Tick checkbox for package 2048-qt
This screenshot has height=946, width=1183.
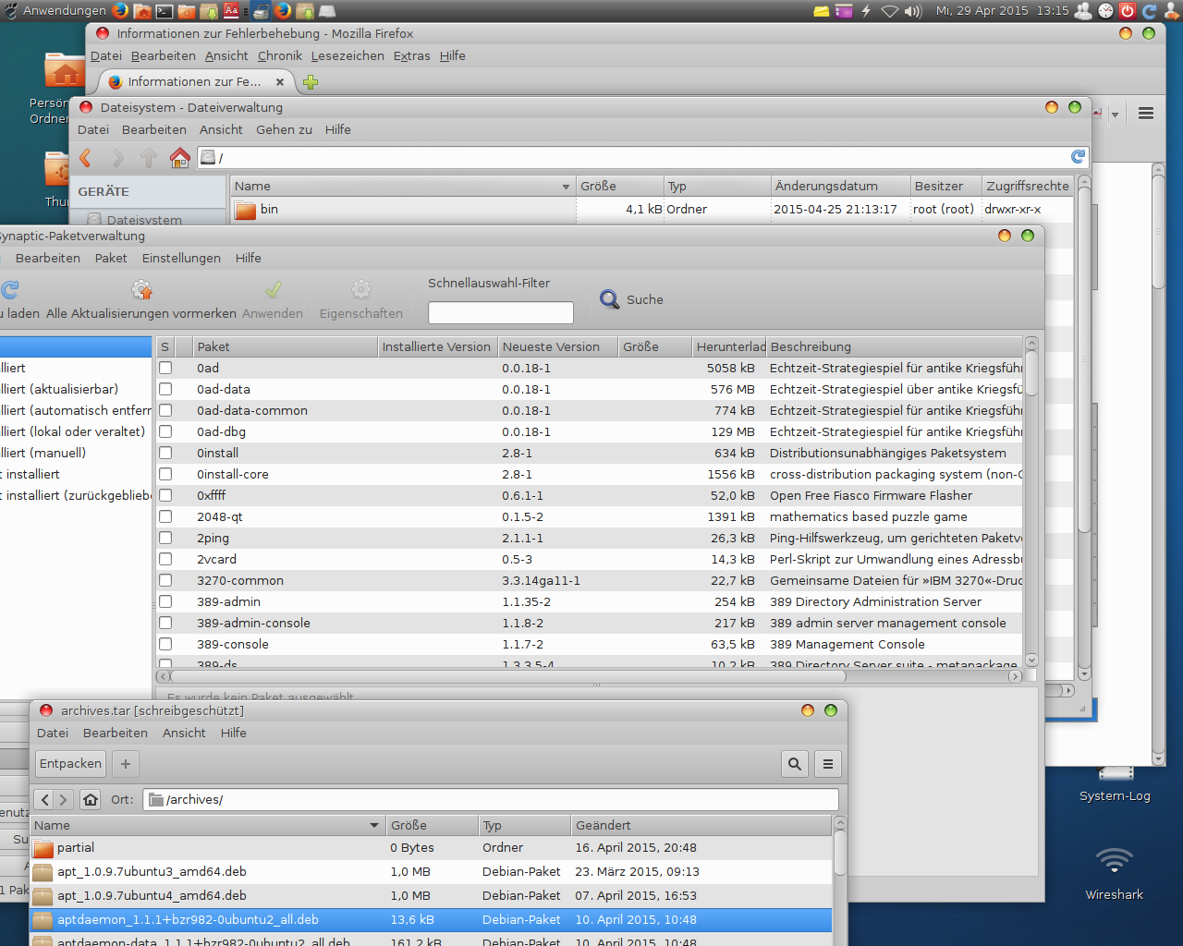pos(165,516)
